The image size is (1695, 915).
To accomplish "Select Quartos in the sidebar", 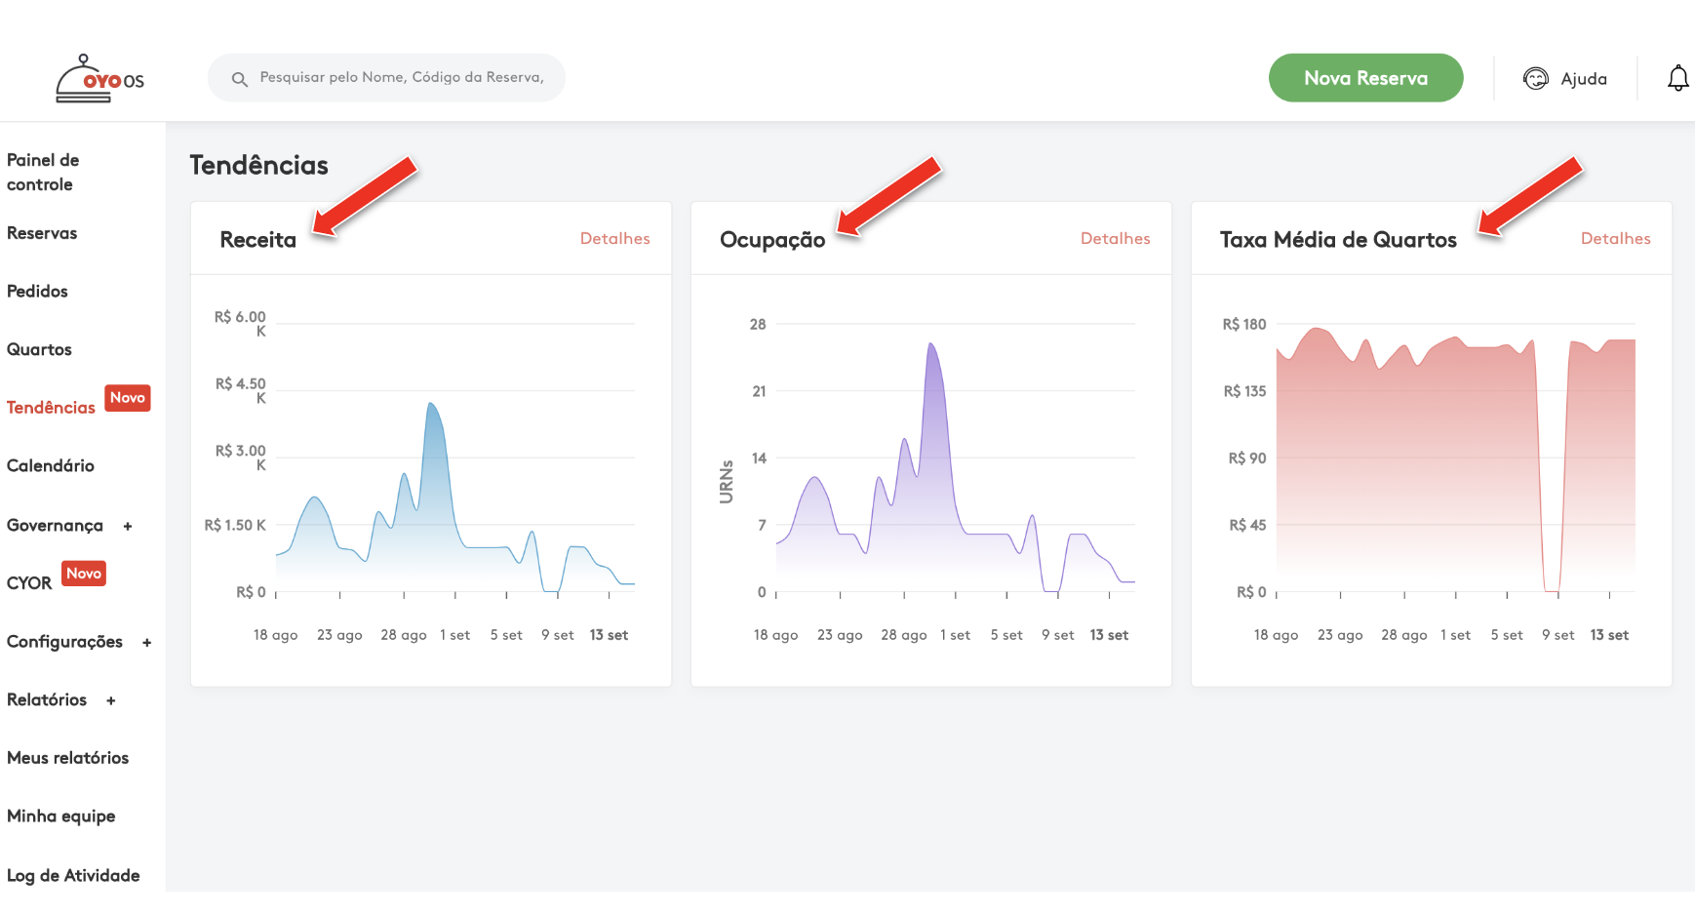I will pyautogui.click(x=39, y=349).
